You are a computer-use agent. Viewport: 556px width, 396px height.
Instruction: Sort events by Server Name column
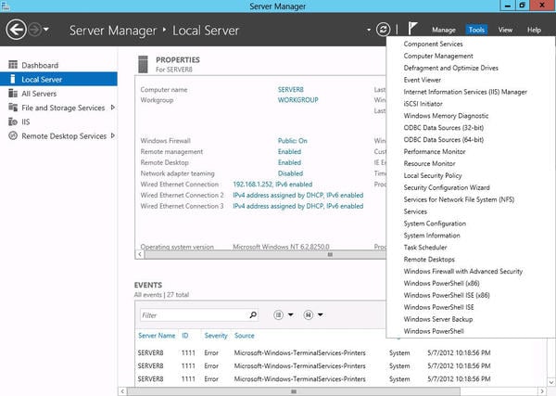[x=157, y=336]
